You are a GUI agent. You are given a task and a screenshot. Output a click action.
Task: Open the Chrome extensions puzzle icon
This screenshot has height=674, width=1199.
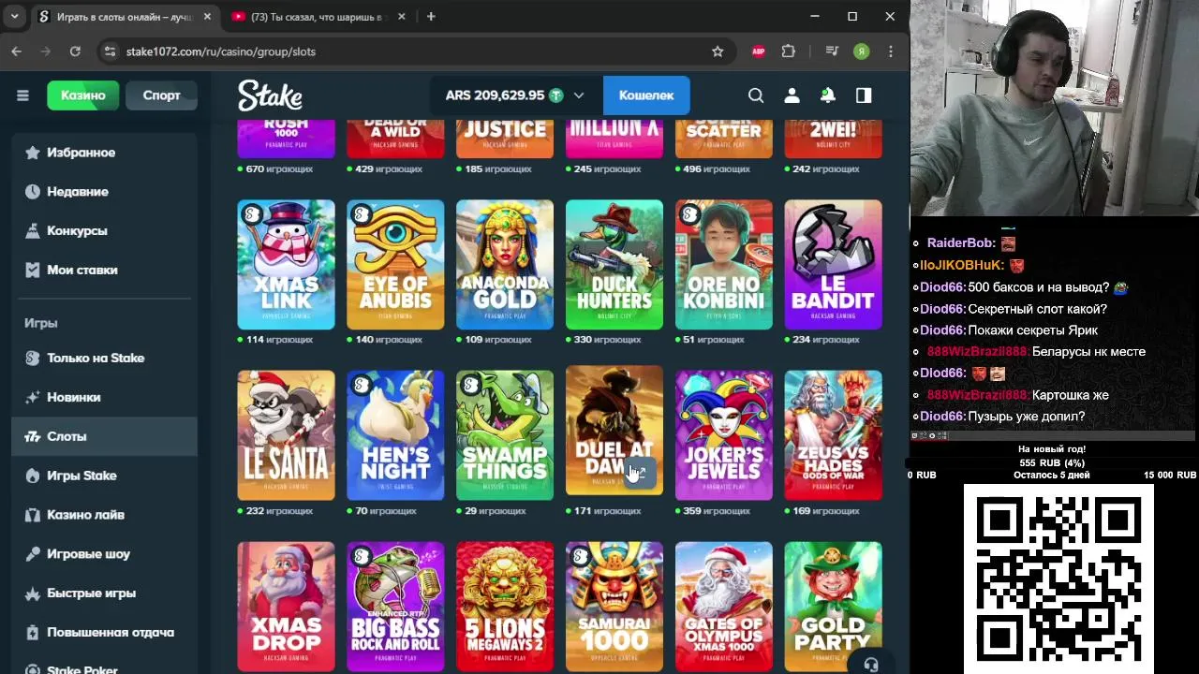pos(788,51)
